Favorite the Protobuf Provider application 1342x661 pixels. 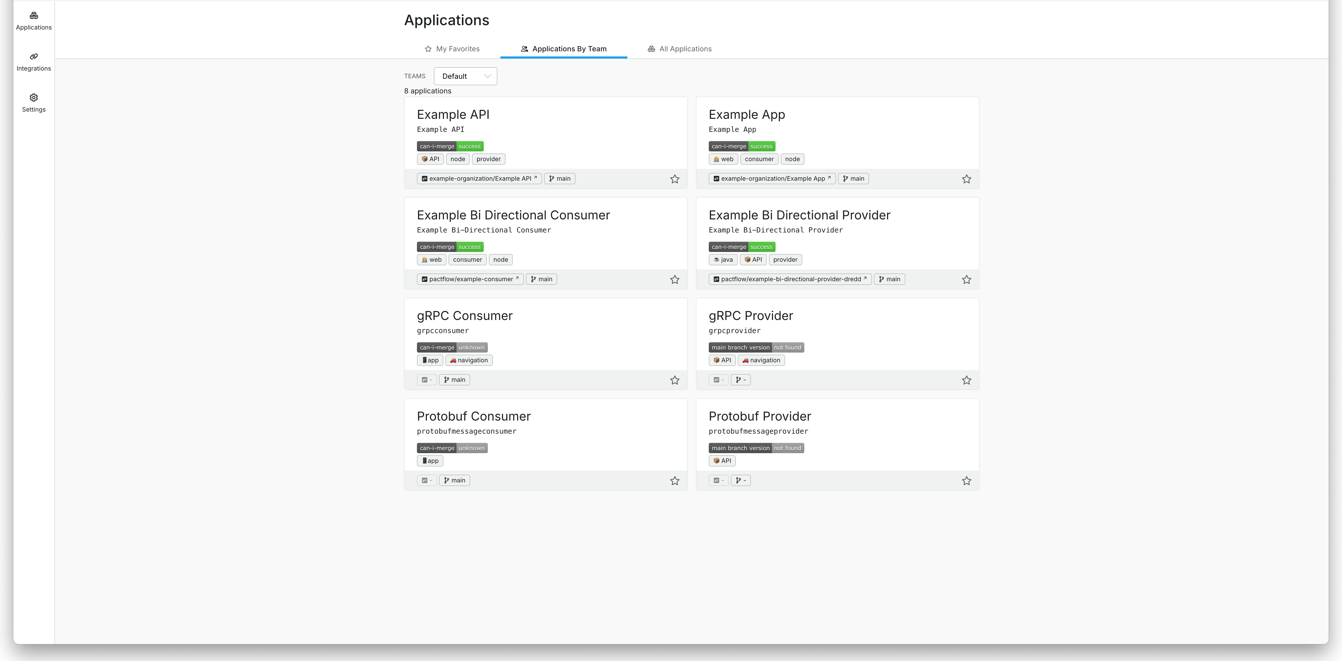pos(966,480)
